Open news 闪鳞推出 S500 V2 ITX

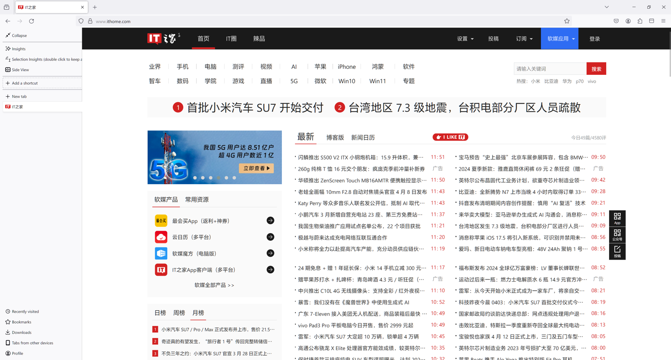(x=361, y=157)
